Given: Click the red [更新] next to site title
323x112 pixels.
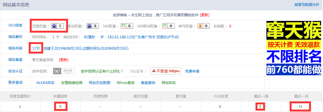Looking at the screenshot, I should [205, 15].
